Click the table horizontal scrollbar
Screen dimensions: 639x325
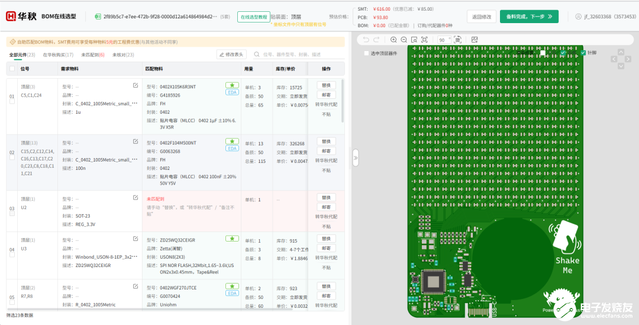pos(149,309)
